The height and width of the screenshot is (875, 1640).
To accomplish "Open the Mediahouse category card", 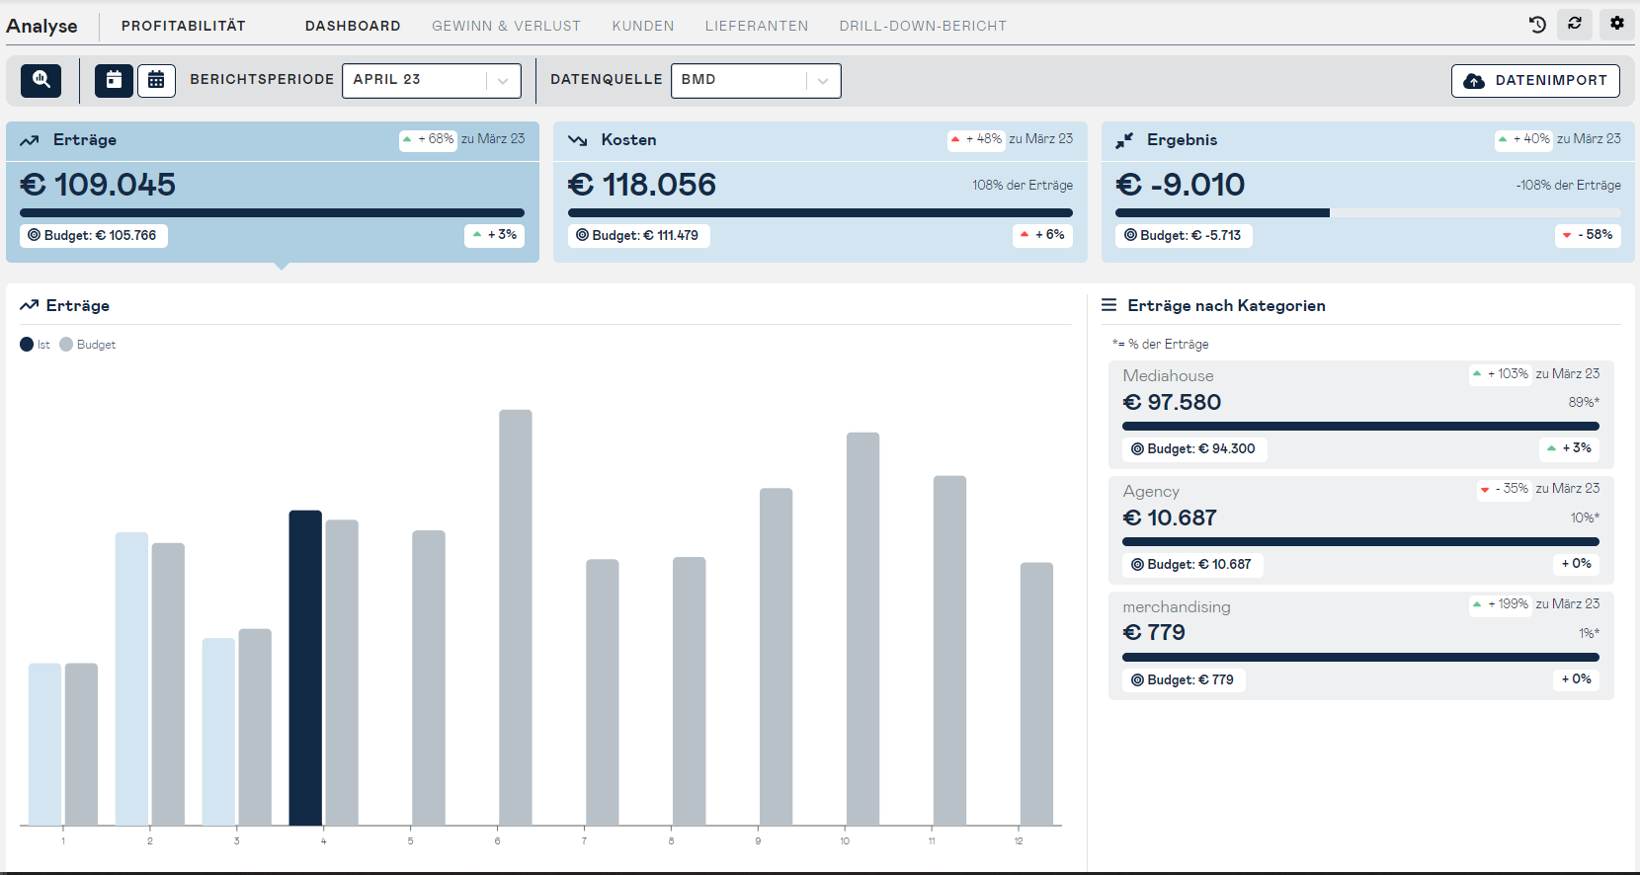I will click(1361, 415).
